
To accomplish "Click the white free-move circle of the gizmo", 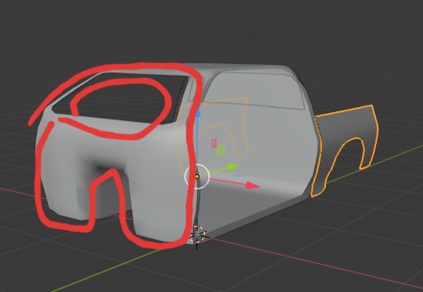I will coord(197,177).
